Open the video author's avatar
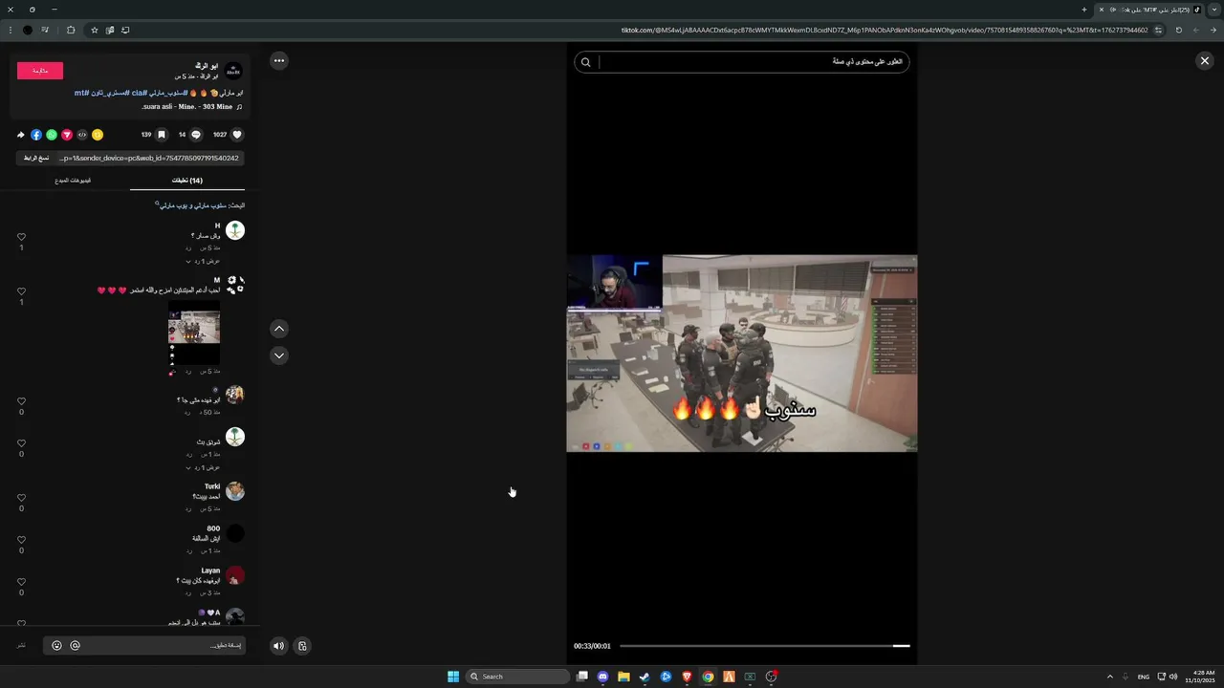The height and width of the screenshot is (688, 1224). (233, 70)
